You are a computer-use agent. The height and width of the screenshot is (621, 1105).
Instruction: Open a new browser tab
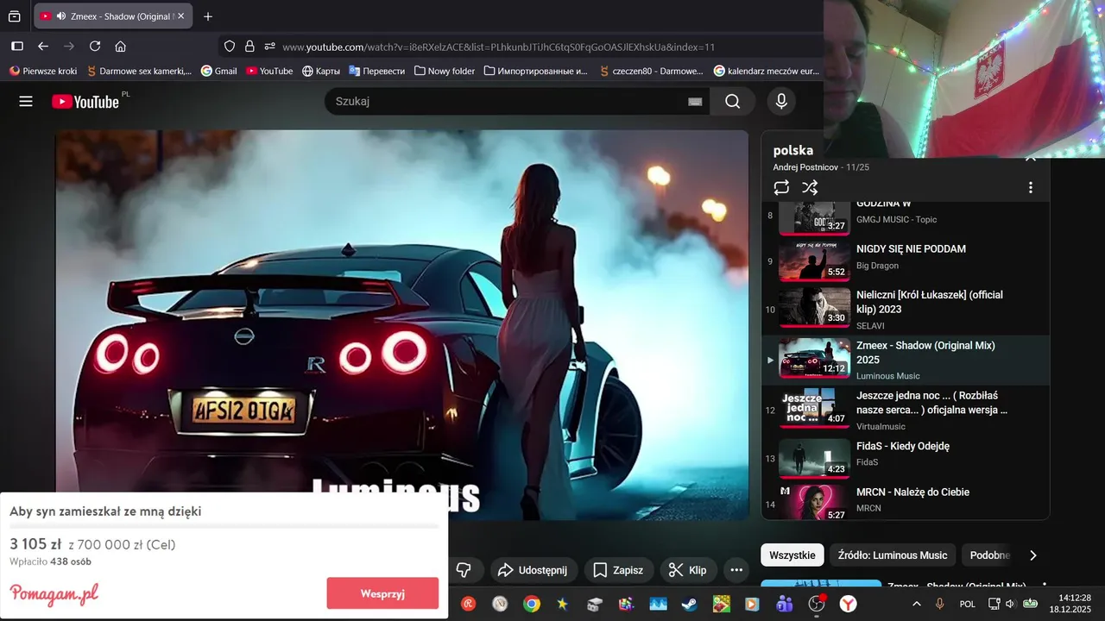pyautogui.click(x=208, y=16)
